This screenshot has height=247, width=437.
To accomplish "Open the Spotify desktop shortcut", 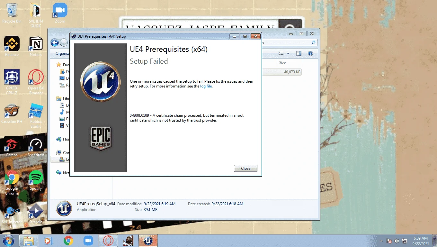I will click(36, 180).
